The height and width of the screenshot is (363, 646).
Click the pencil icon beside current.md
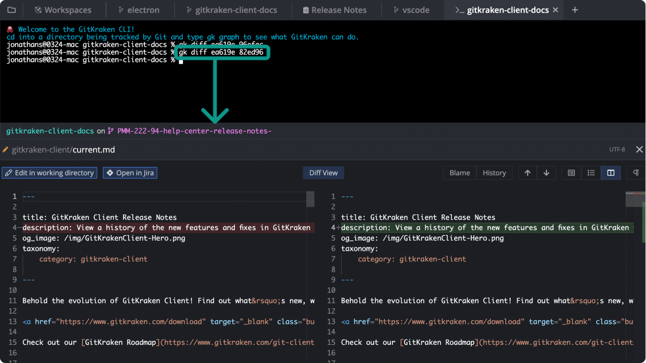tap(5, 150)
